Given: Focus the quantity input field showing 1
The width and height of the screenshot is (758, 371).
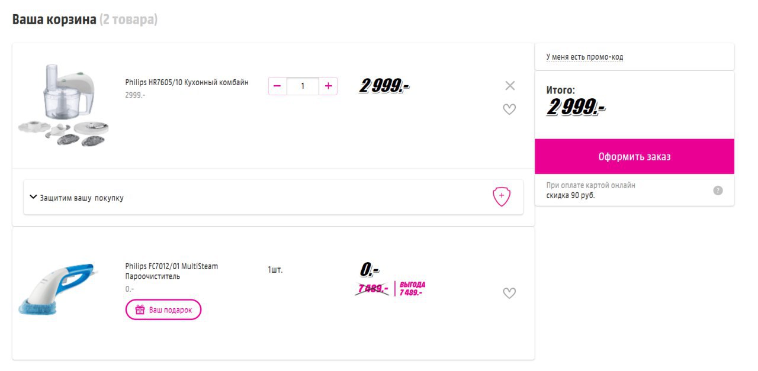Looking at the screenshot, I should pyautogui.click(x=303, y=86).
